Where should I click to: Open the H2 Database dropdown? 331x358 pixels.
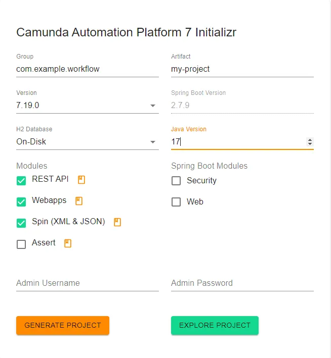tap(152, 142)
